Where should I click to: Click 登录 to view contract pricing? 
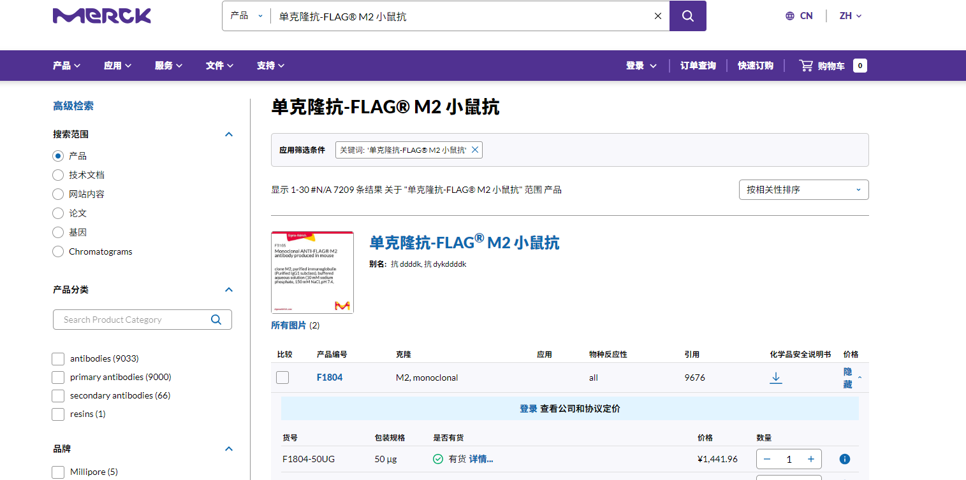pos(529,409)
